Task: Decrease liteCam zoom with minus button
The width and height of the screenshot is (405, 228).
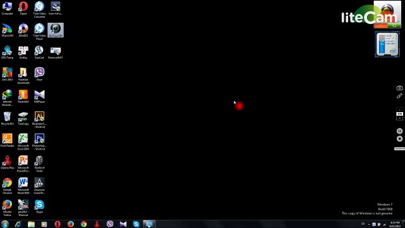Action: [x=399, y=118]
